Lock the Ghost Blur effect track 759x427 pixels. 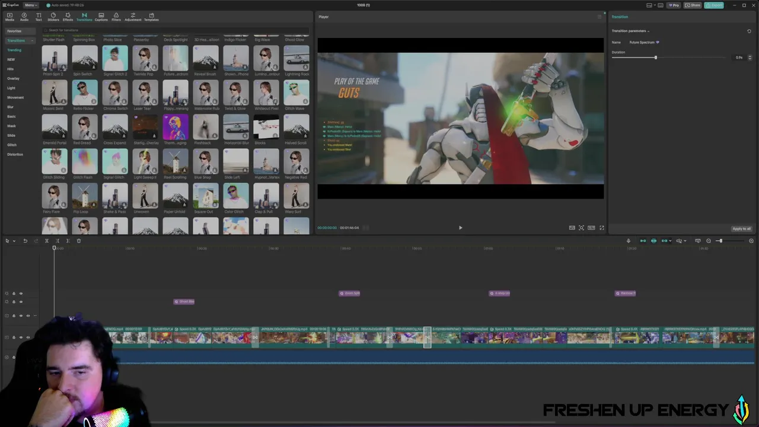pos(14,302)
